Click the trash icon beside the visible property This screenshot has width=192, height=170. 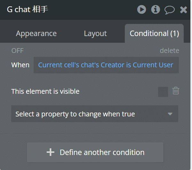click(x=176, y=91)
